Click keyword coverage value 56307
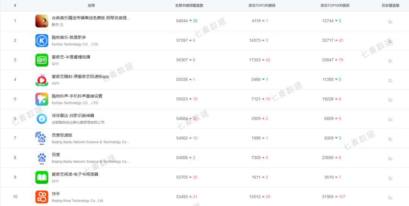Image resolution: width=409 pixels, height=206 pixels. pyautogui.click(x=182, y=60)
